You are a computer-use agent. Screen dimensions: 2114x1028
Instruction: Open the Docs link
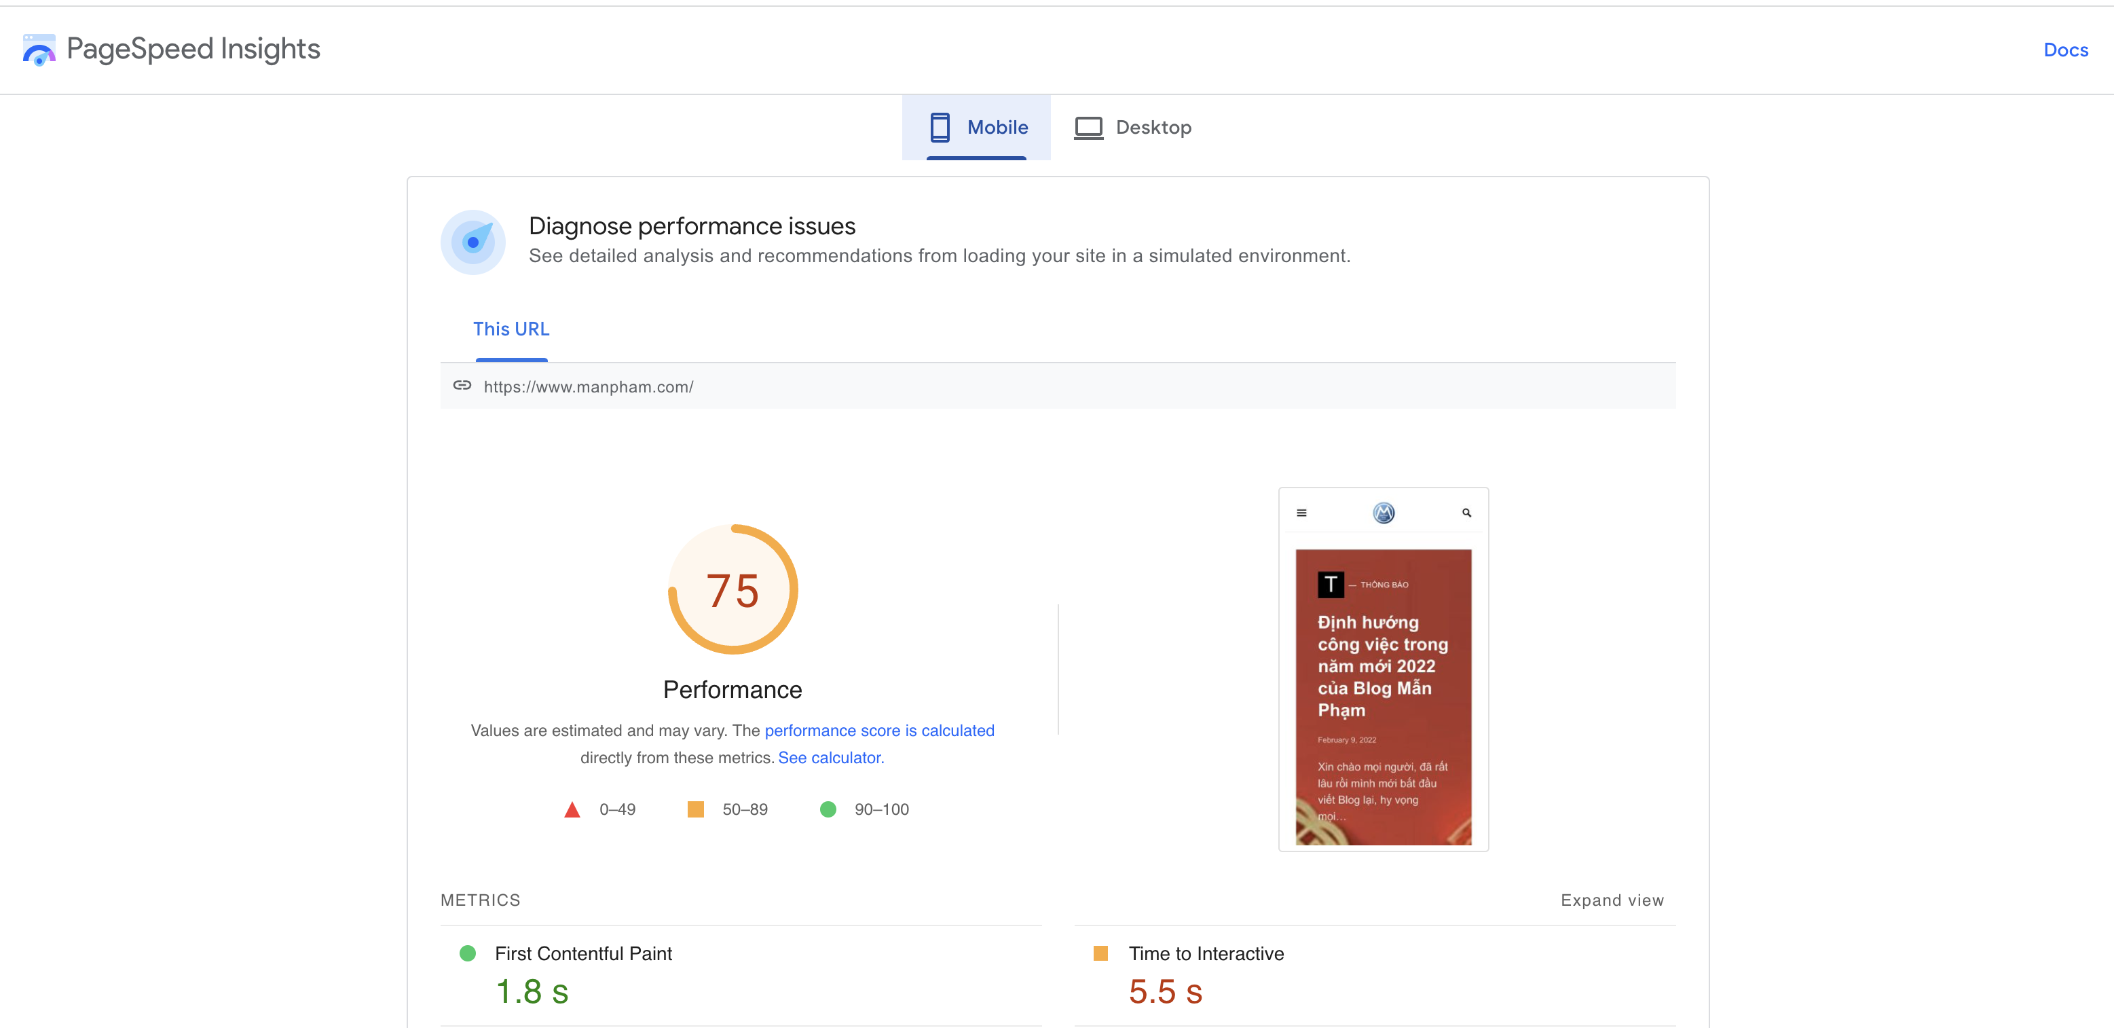(x=2064, y=50)
